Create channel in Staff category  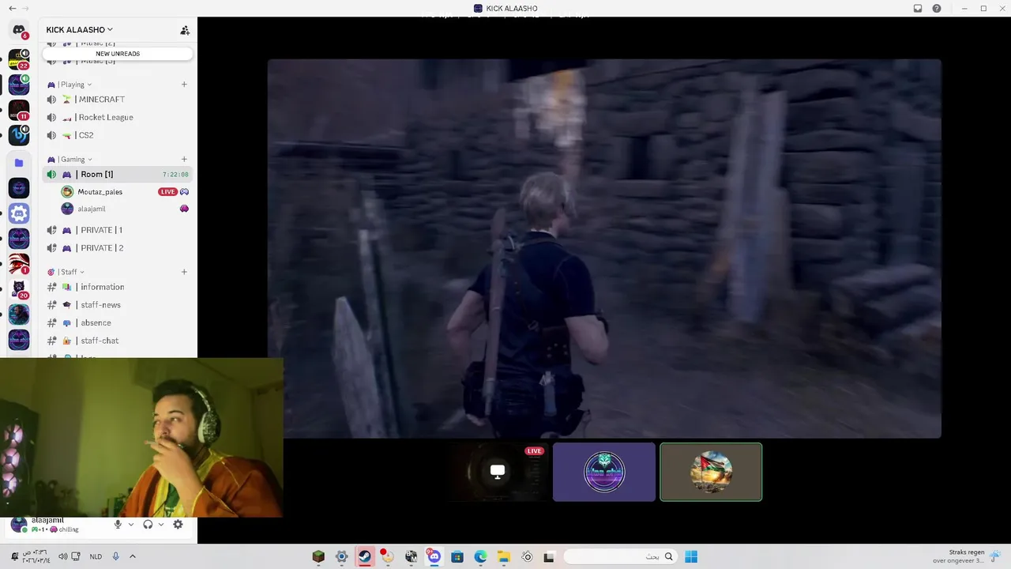click(184, 272)
